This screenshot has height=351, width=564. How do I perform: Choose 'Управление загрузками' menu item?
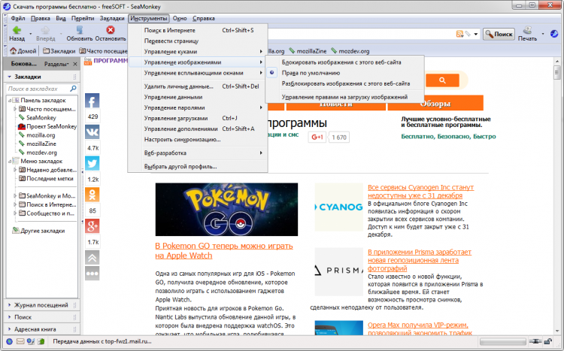pos(198,118)
